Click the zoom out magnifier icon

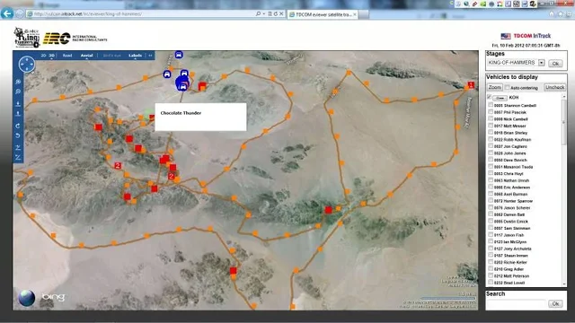click(x=18, y=92)
